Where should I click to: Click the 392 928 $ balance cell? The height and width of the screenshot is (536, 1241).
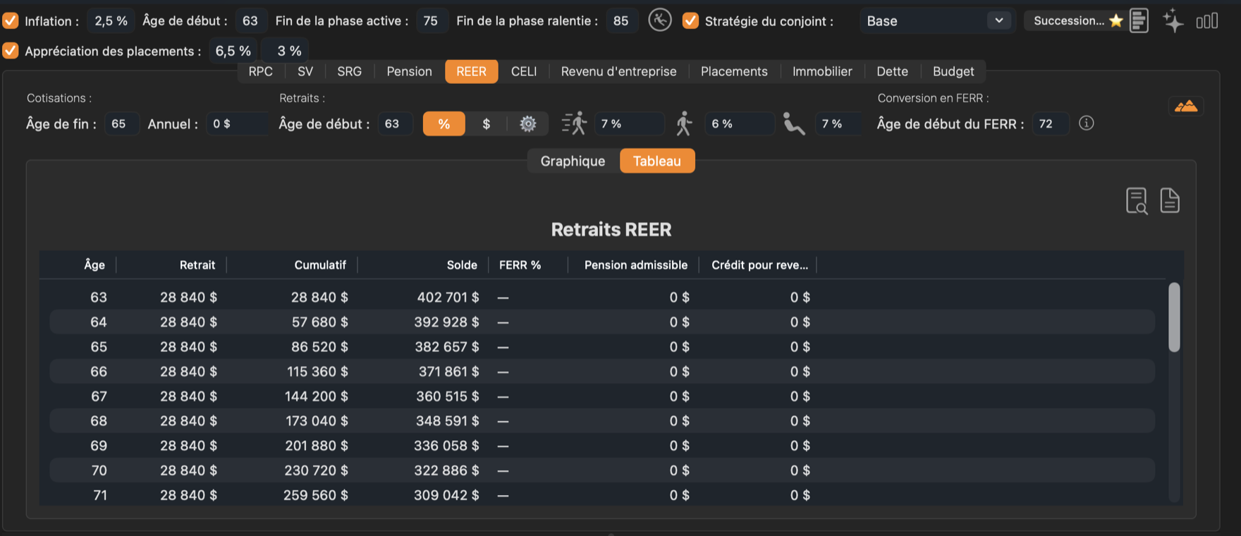coord(446,322)
